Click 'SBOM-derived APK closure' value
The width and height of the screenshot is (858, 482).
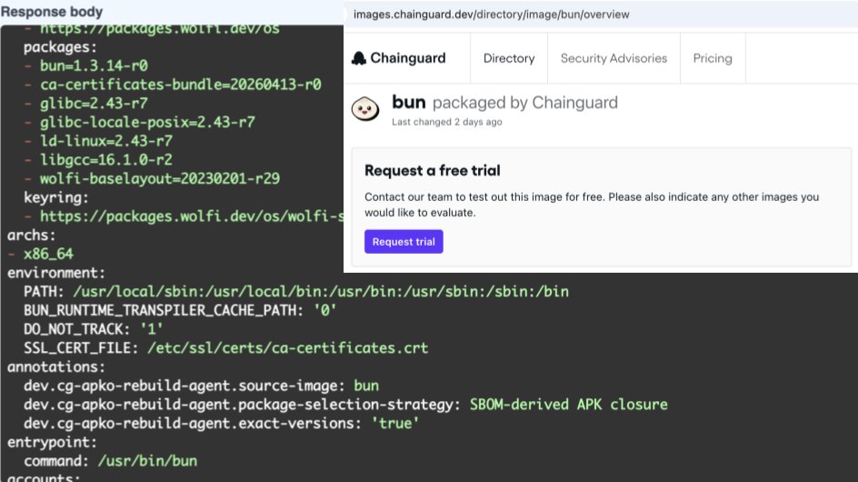(x=569, y=405)
